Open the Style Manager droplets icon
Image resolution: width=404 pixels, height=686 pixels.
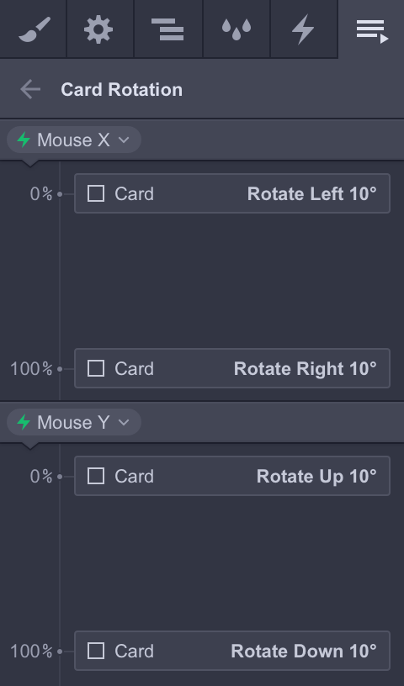237,29
